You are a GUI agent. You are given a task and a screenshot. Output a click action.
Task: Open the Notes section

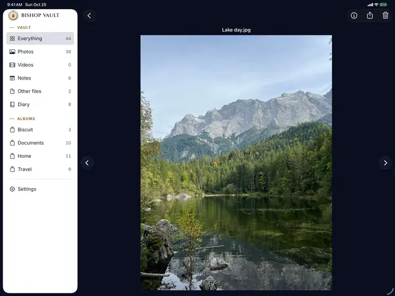[40, 78]
